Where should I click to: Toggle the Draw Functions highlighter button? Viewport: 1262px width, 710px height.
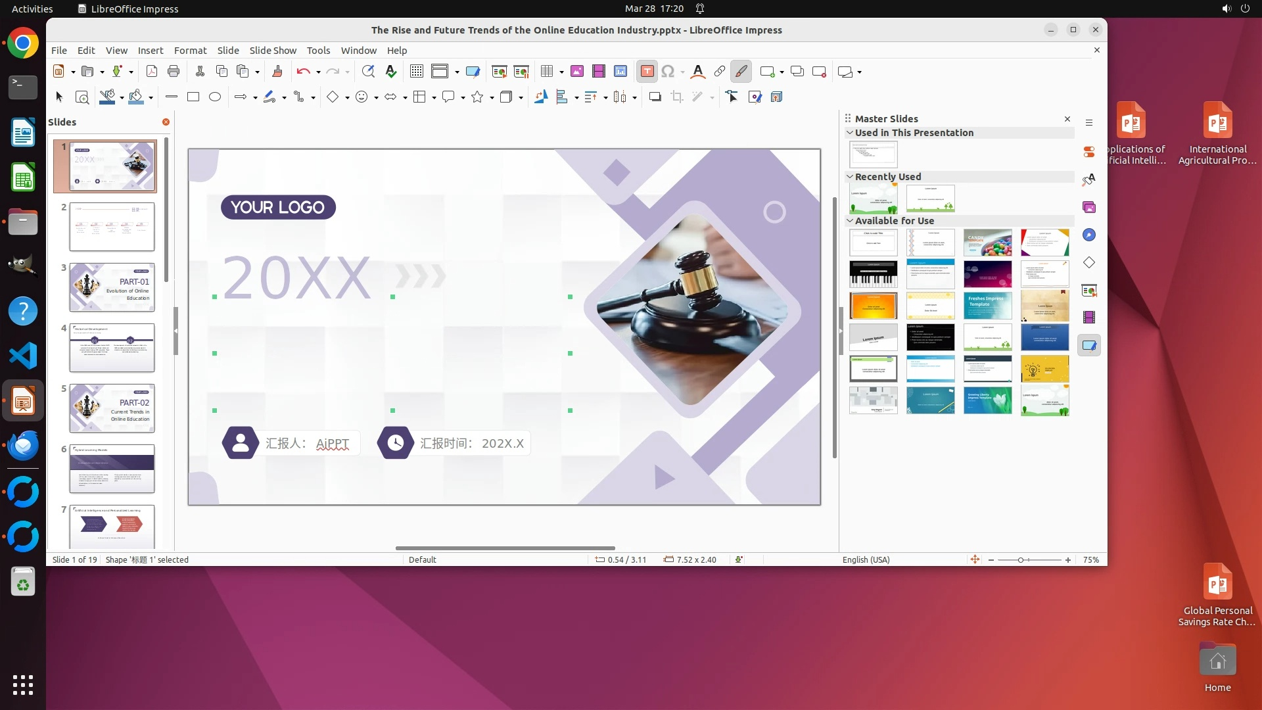[x=741, y=72]
